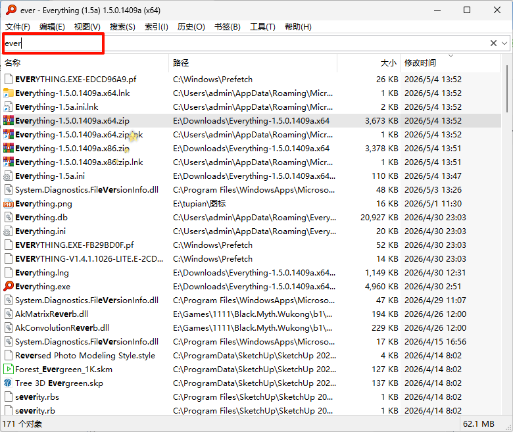Click path E:\tupian\图标

point(199,204)
